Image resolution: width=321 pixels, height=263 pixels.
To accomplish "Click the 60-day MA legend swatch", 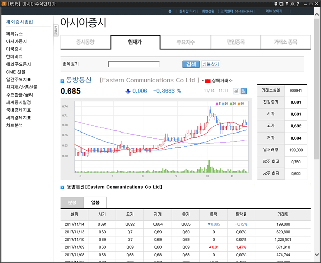I will 239,104.
